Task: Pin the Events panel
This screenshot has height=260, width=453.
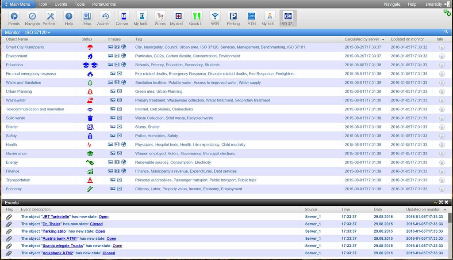Action: click(435, 202)
